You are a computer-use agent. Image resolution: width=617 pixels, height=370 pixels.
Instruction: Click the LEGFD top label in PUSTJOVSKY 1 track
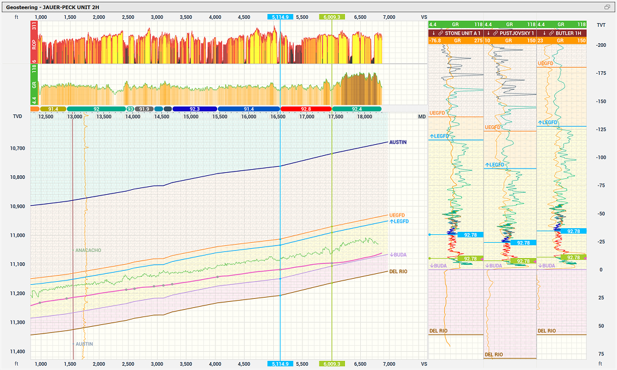pos(495,164)
